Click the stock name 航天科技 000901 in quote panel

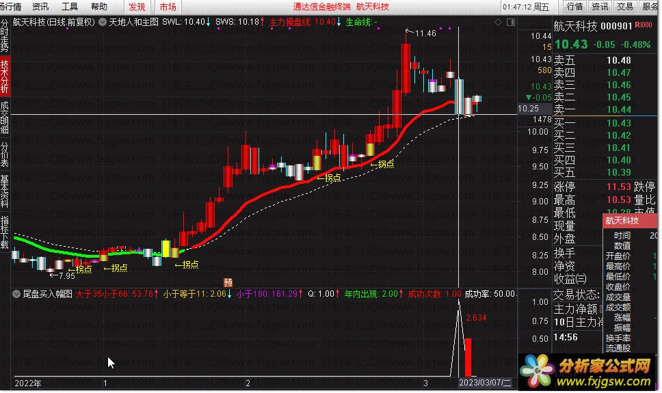pyautogui.click(x=593, y=26)
